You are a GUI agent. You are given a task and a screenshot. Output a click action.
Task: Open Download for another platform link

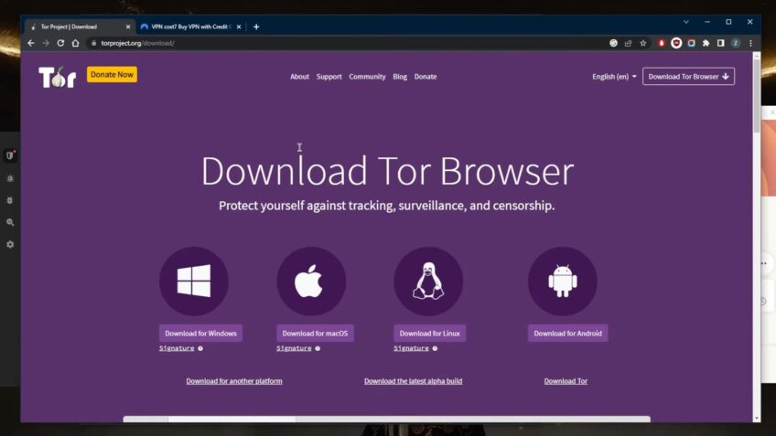coord(234,381)
